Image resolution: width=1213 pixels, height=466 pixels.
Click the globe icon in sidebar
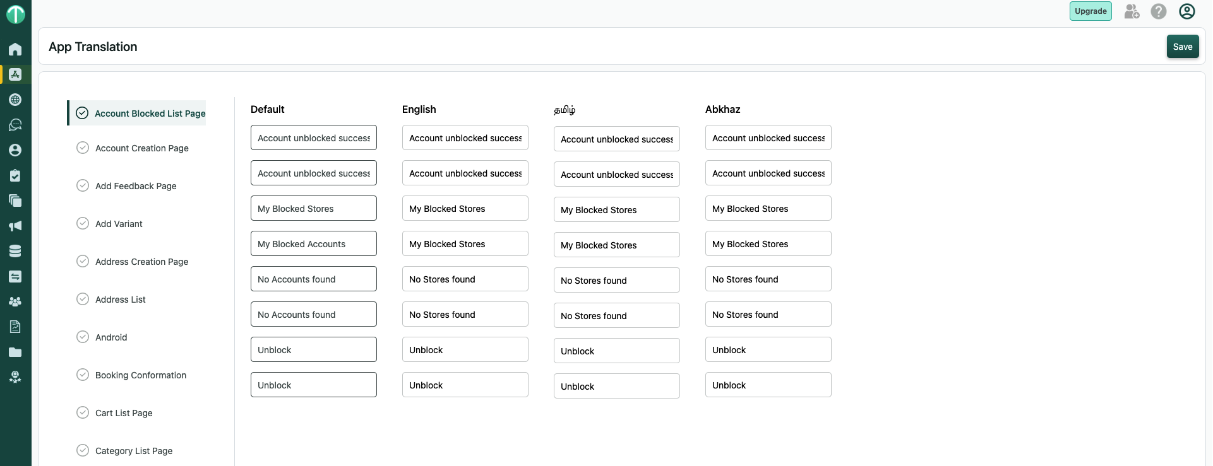pyautogui.click(x=15, y=100)
